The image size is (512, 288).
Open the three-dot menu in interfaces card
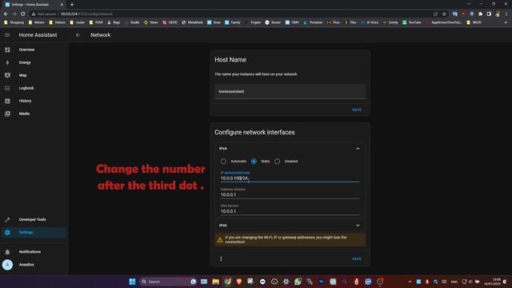point(221,258)
